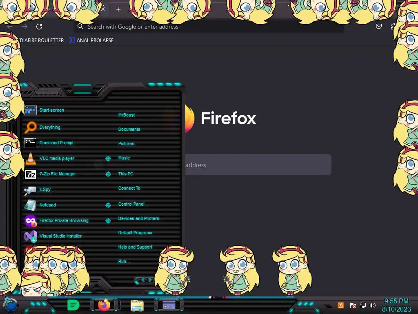Viewport: 418px width, 314px height.
Task: Go back in Firefox
Action: pyautogui.click(x=10, y=27)
